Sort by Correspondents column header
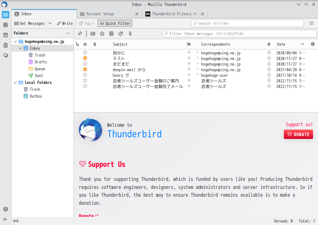 pyautogui.click(x=216, y=44)
